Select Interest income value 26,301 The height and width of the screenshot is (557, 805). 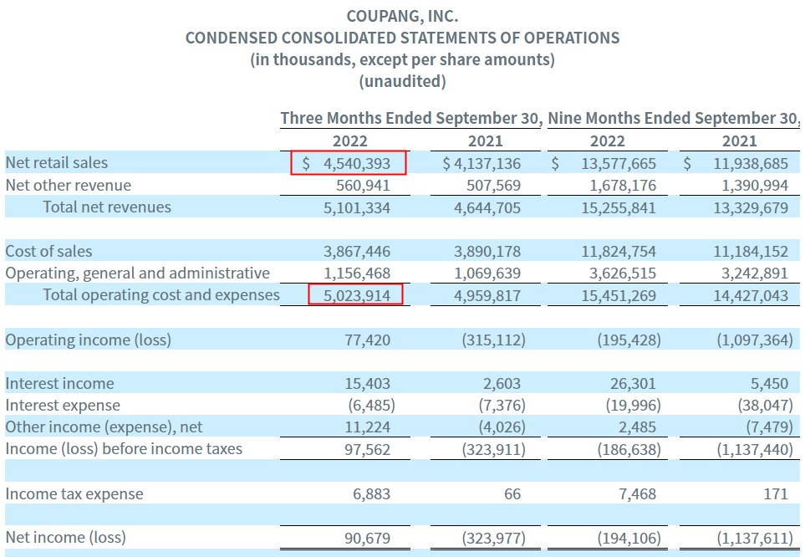tap(633, 384)
